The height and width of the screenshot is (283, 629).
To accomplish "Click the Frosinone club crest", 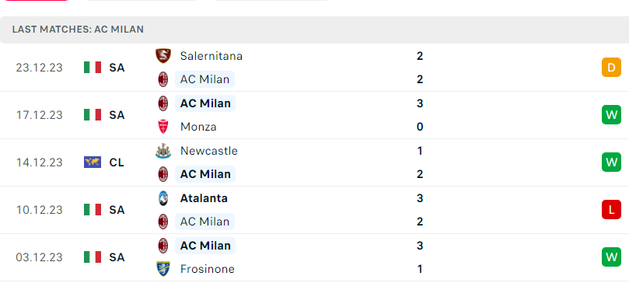I will (x=163, y=269).
